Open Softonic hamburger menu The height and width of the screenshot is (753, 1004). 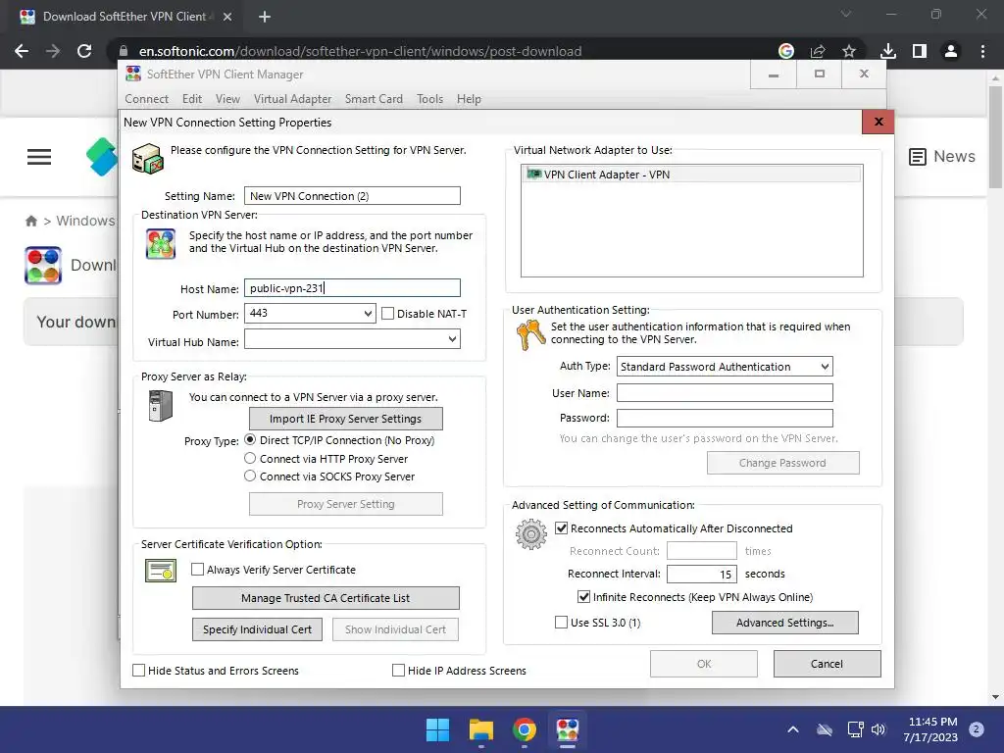click(x=39, y=157)
